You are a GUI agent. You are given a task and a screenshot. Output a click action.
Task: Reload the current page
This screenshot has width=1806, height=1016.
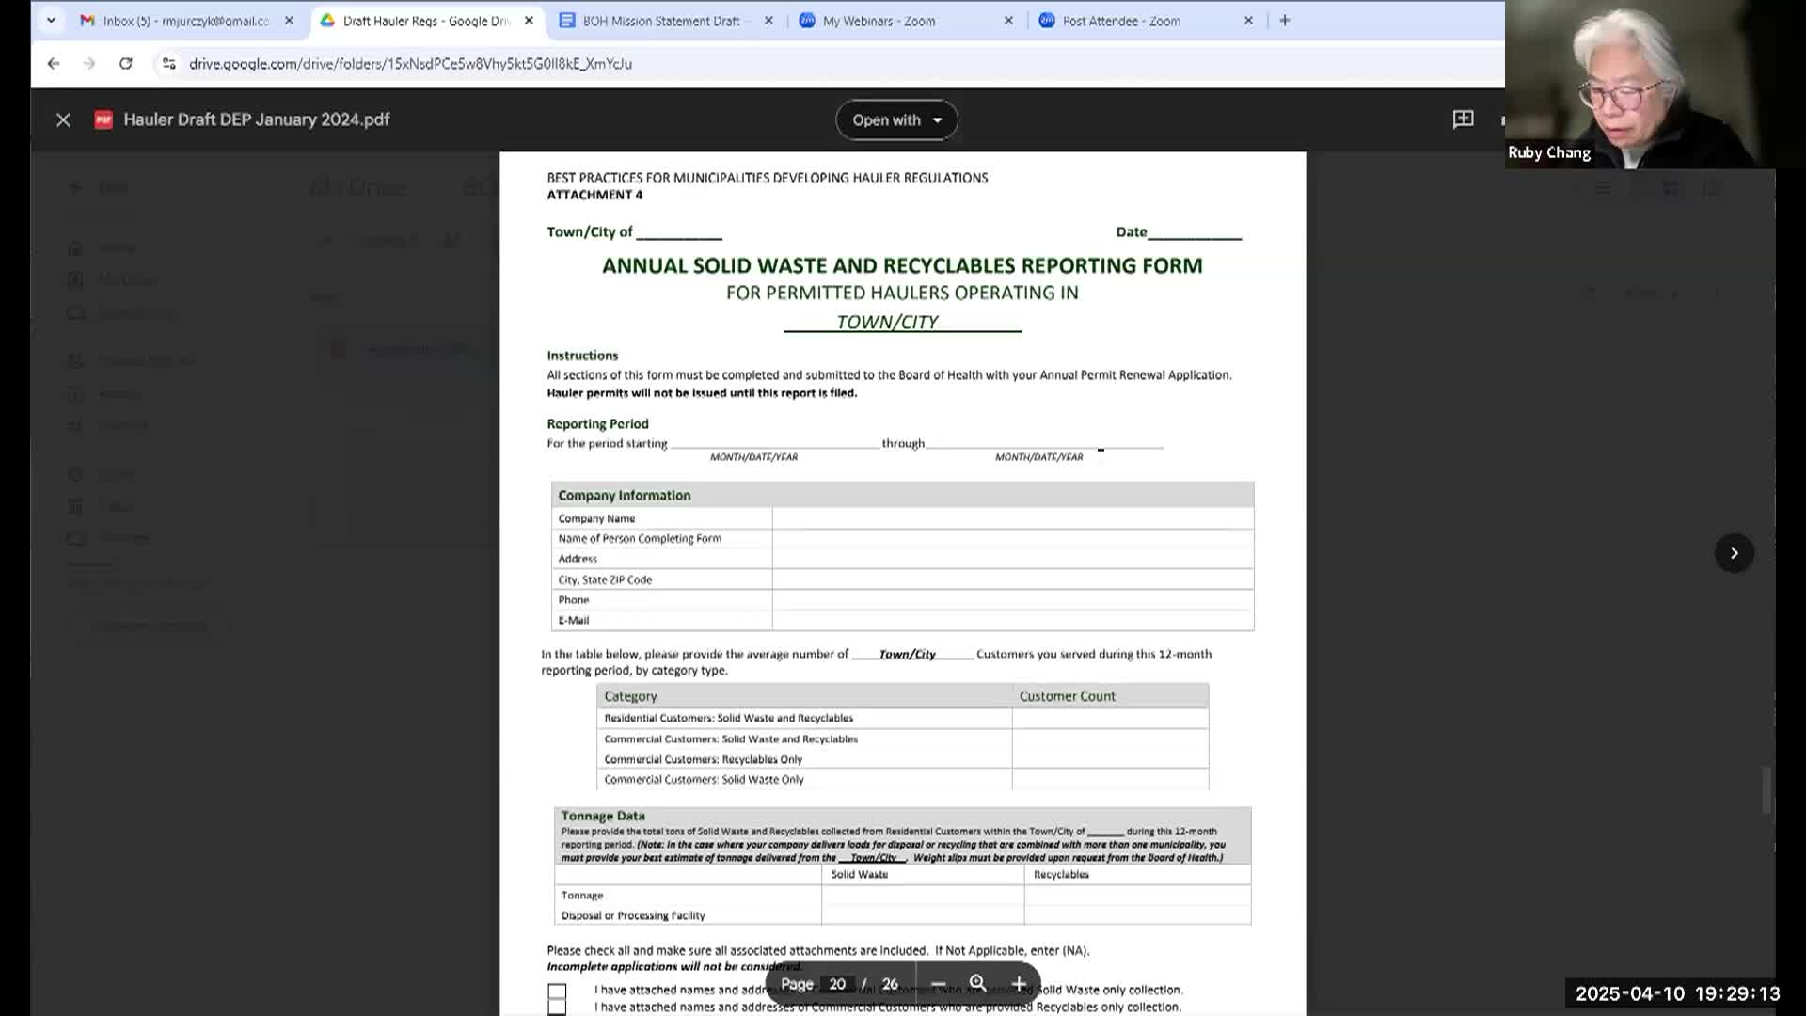pos(125,64)
